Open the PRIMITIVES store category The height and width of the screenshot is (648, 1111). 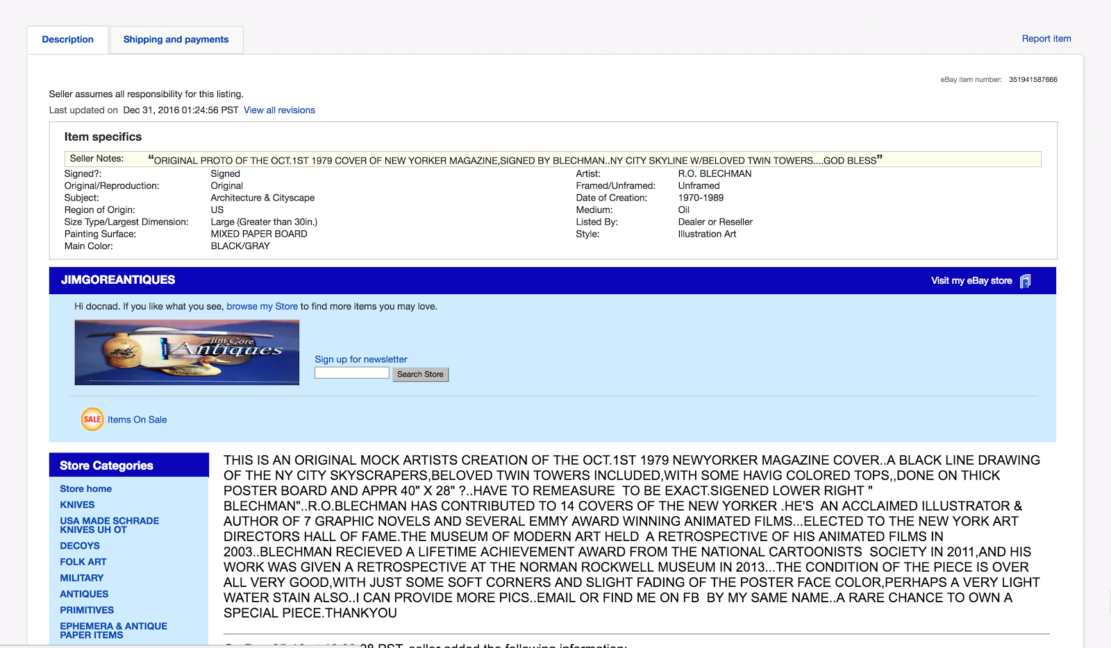(x=87, y=610)
